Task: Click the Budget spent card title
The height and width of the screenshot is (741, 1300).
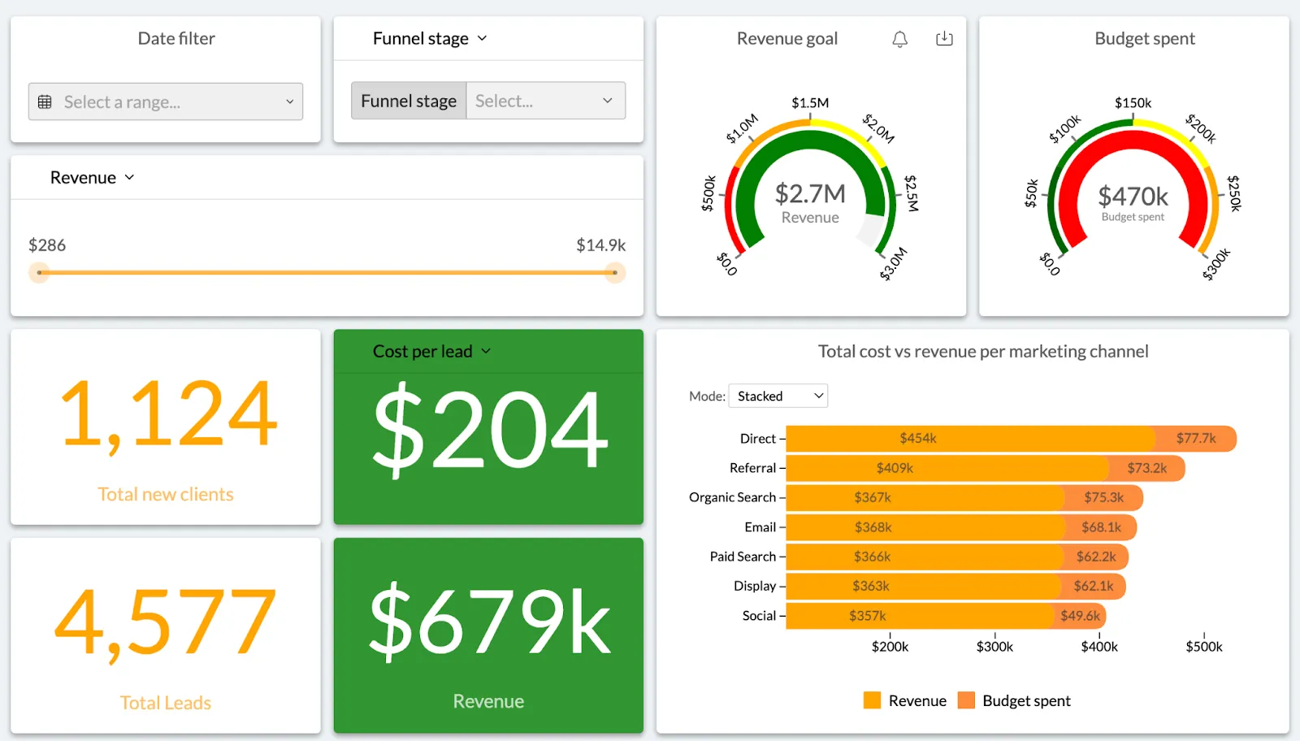Action: tap(1145, 38)
